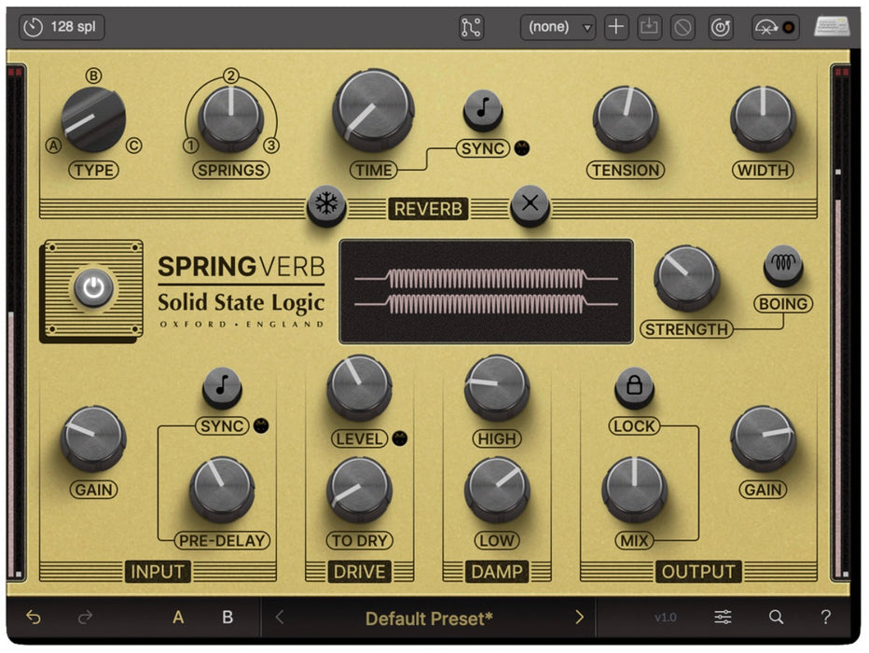Click the question mark help button
The image size is (869, 653).
[826, 618]
